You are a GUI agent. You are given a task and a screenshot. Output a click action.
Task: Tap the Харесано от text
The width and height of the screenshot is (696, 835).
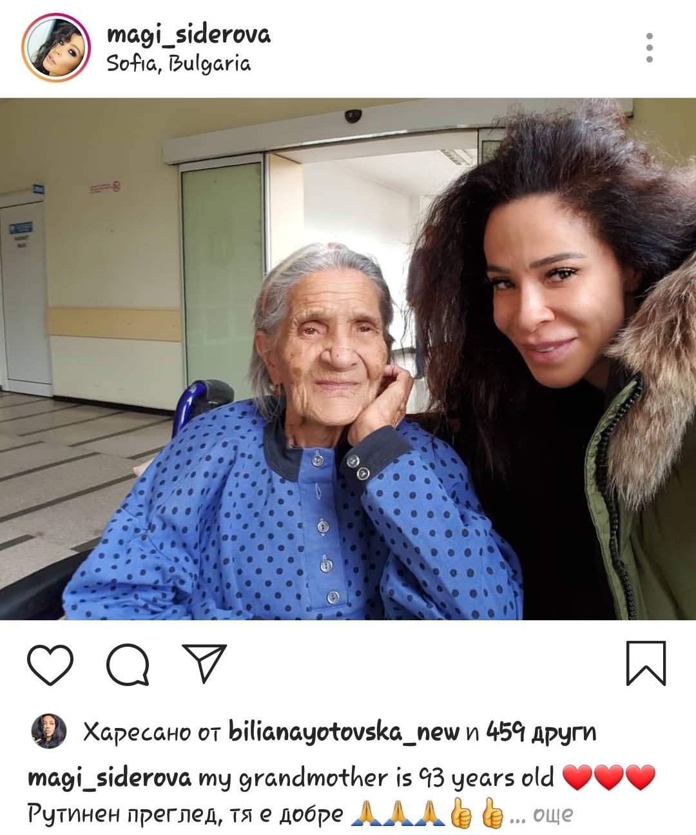tap(153, 732)
